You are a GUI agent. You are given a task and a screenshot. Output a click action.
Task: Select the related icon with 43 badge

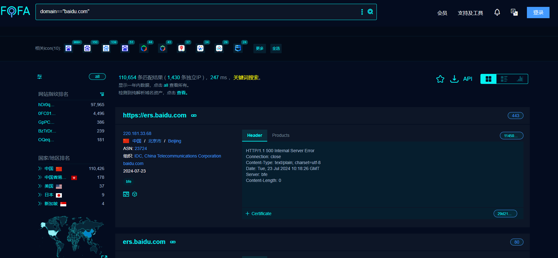coord(163,48)
